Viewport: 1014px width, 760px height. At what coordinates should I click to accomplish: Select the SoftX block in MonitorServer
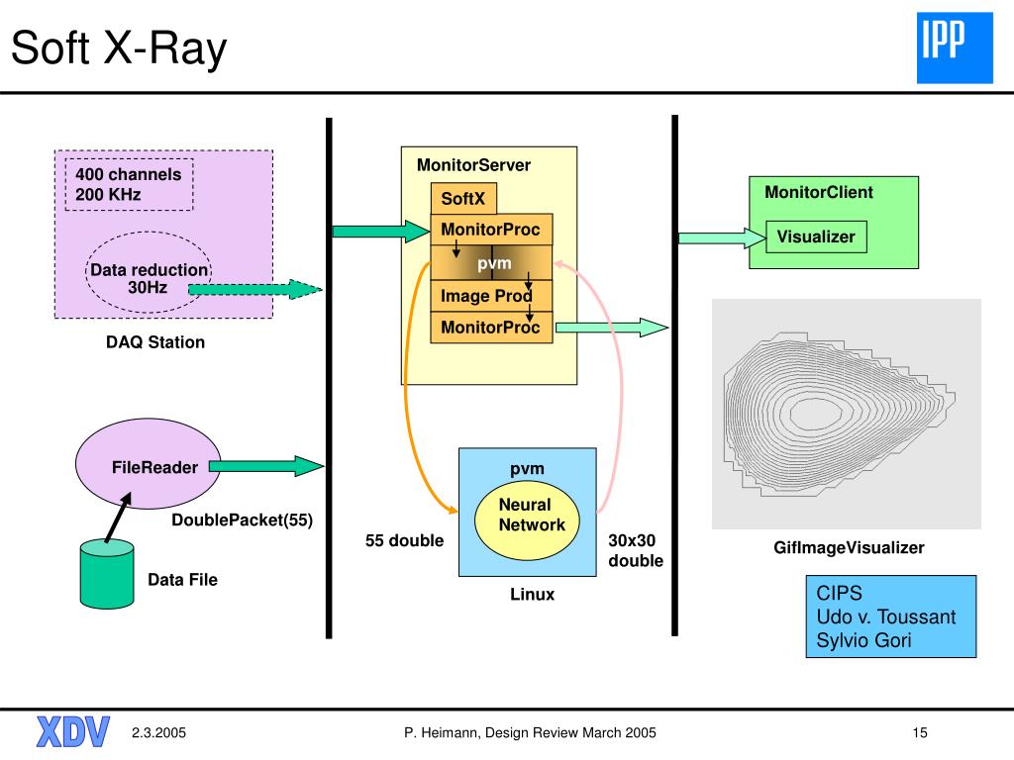tap(463, 198)
